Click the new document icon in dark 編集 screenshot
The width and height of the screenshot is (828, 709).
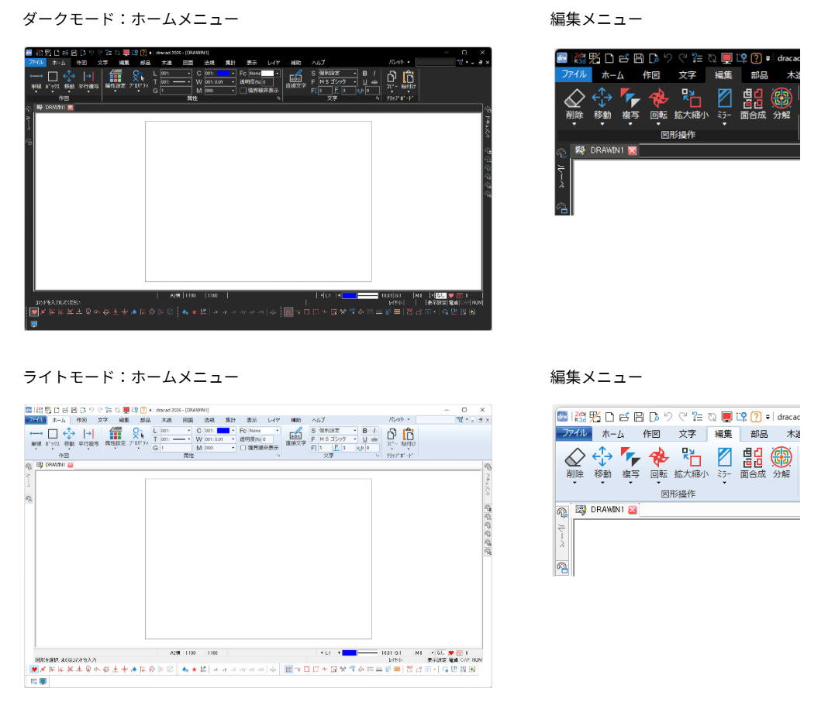(609, 58)
